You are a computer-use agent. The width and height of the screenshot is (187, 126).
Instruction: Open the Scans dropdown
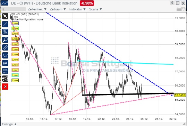click(95, 9)
